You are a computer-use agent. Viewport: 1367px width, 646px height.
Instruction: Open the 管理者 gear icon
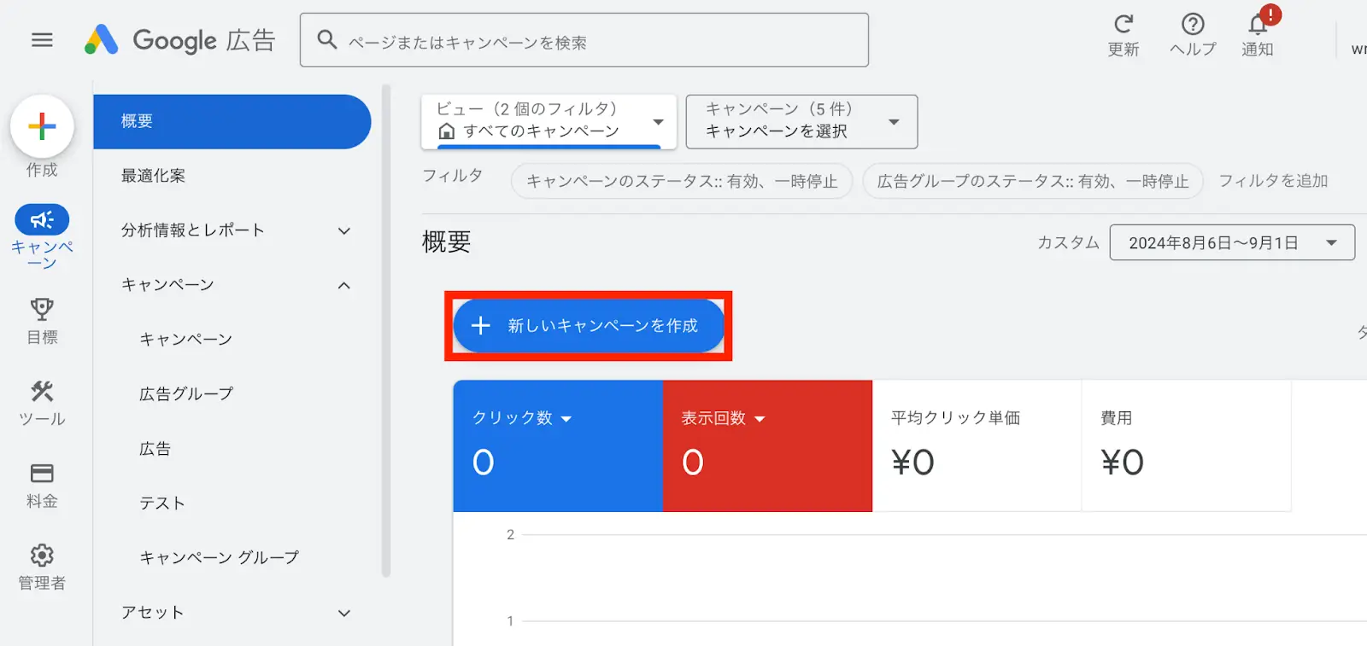pyautogui.click(x=42, y=556)
